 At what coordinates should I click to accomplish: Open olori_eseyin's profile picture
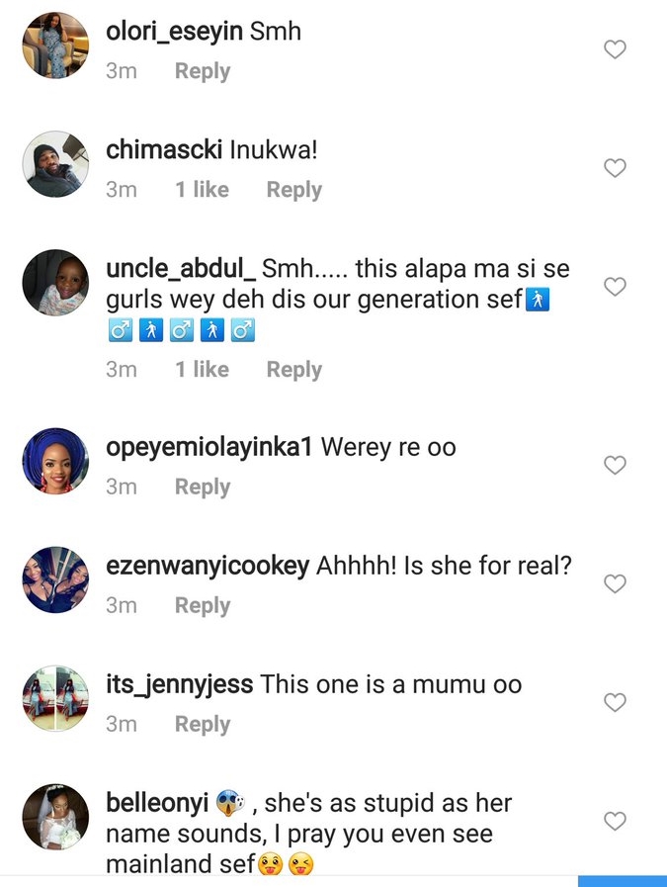click(x=55, y=45)
